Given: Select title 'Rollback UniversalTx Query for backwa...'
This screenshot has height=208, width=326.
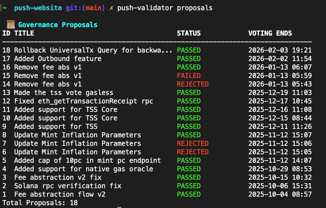Looking at the screenshot, I should (93, 50).
